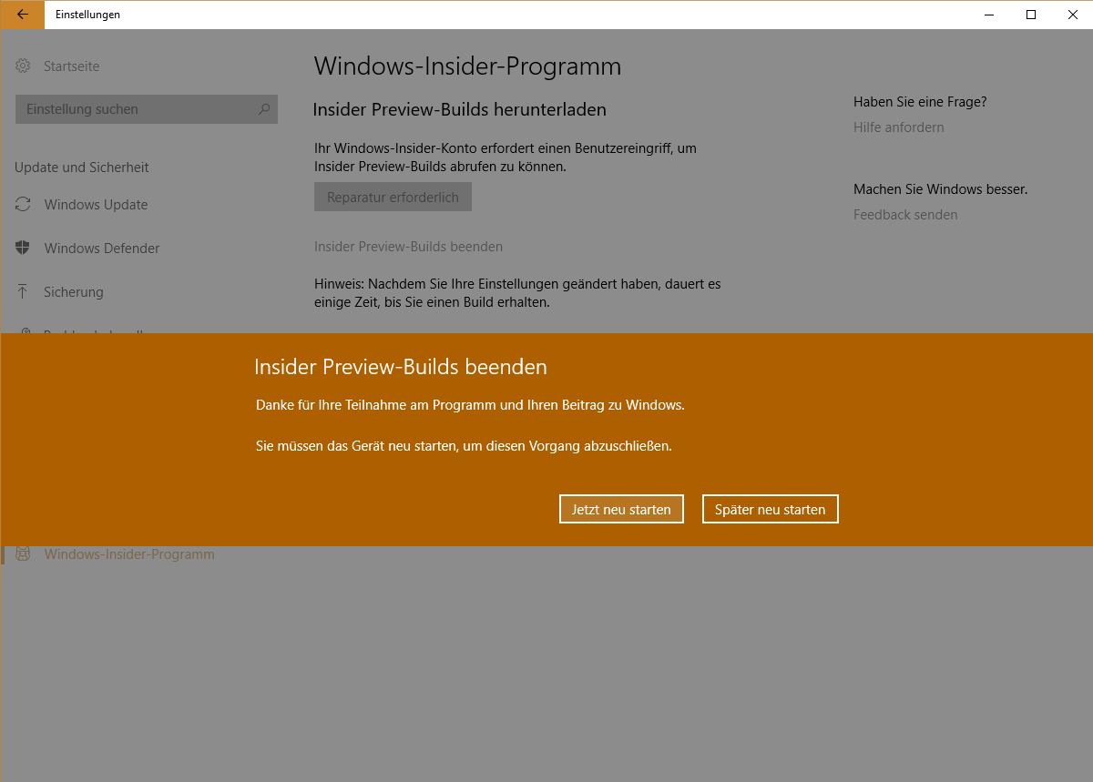Click the 'Update und Sicherheit' section header

[x=82, y=168]
